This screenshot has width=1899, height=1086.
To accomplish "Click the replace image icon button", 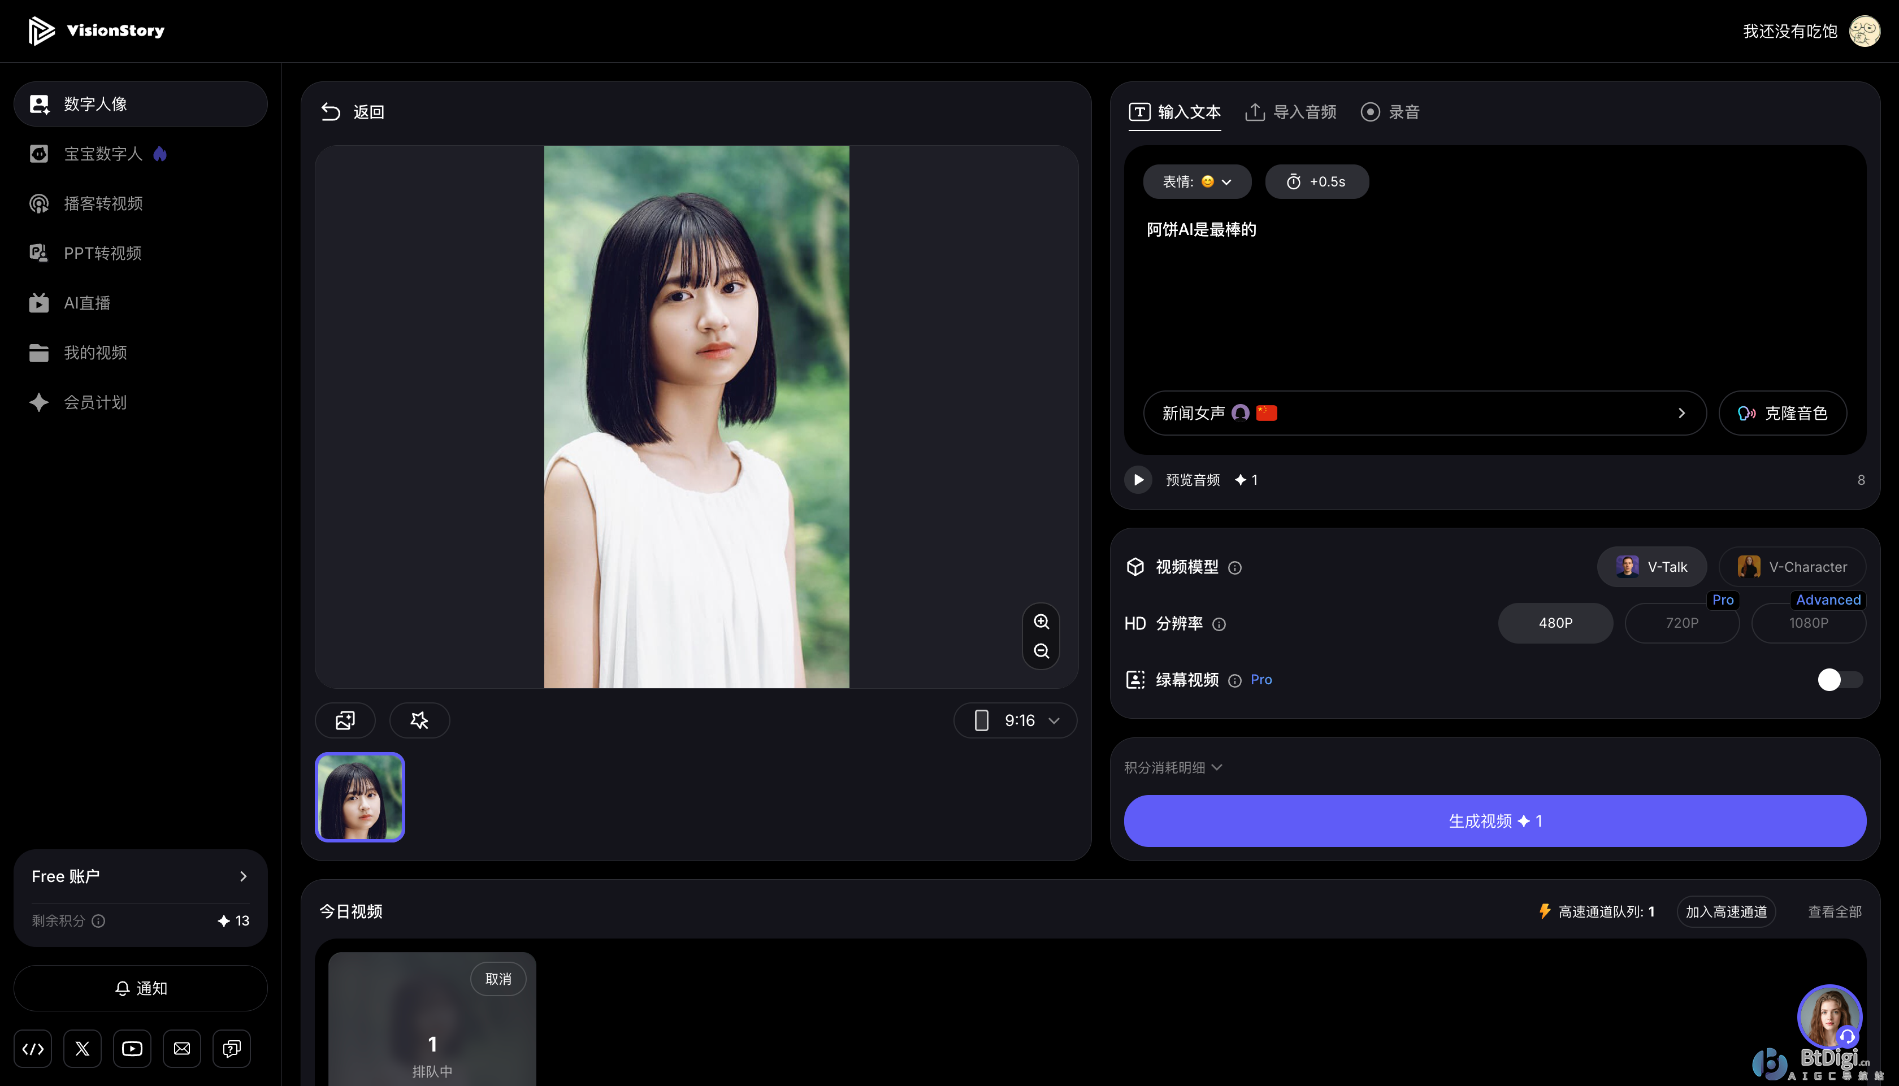I will pyautogui.click(x=345, y=720).
